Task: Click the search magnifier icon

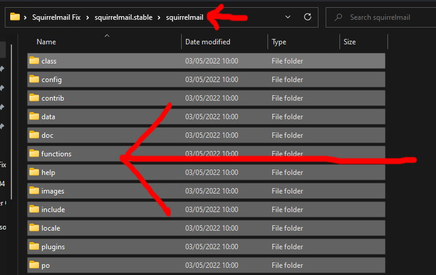Action: (339, 17)
